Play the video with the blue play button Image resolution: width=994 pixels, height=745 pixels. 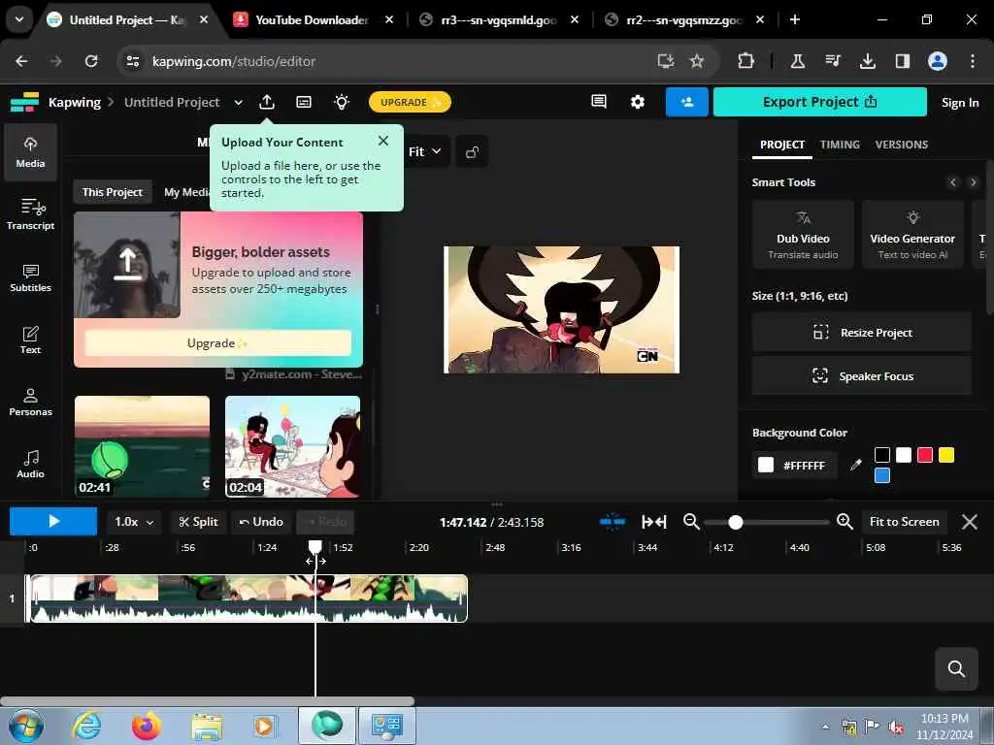coord(53,521)
